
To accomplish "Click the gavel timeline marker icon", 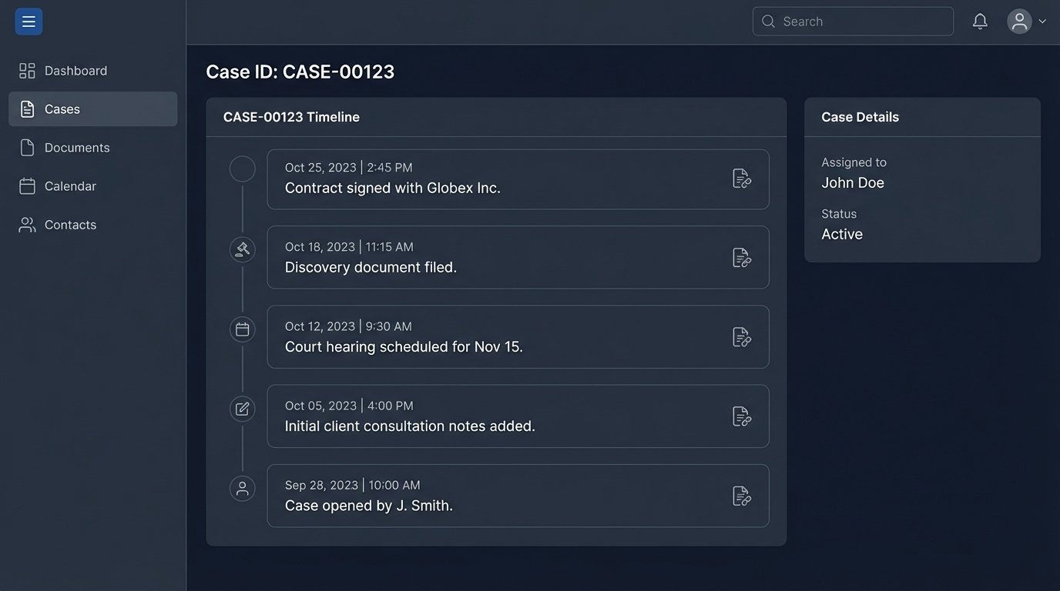I will pos(243,249).
